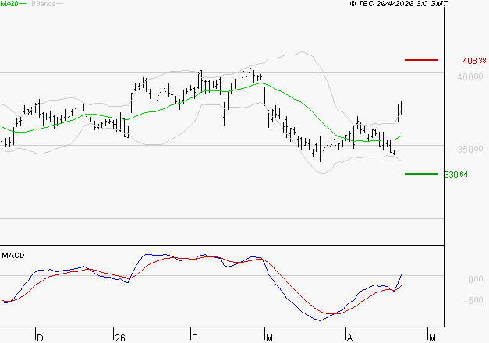
Task: Click the MA20 legend label
Action: (9, 3)
